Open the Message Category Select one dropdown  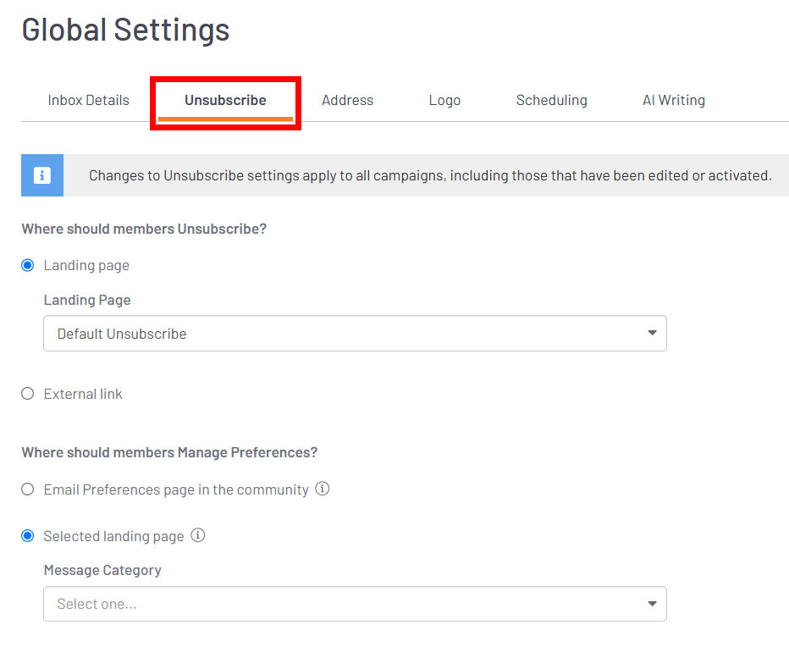[356, 604]
